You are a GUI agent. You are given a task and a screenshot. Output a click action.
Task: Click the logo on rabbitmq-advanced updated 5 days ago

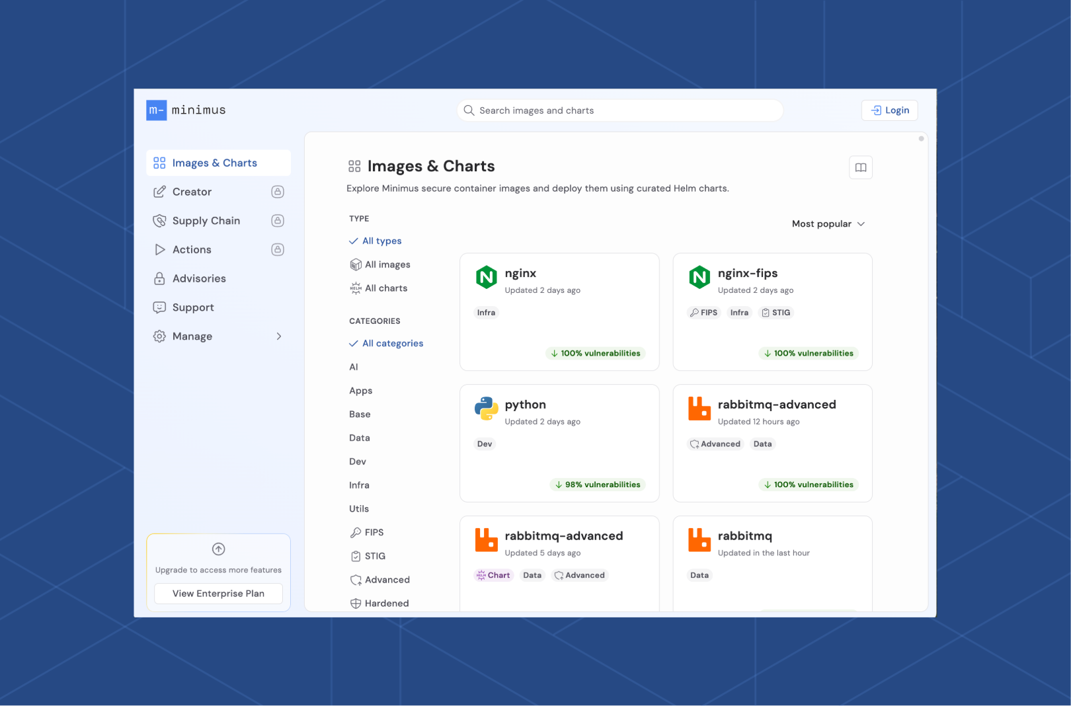pyautogui.click(x=487, y=540)
